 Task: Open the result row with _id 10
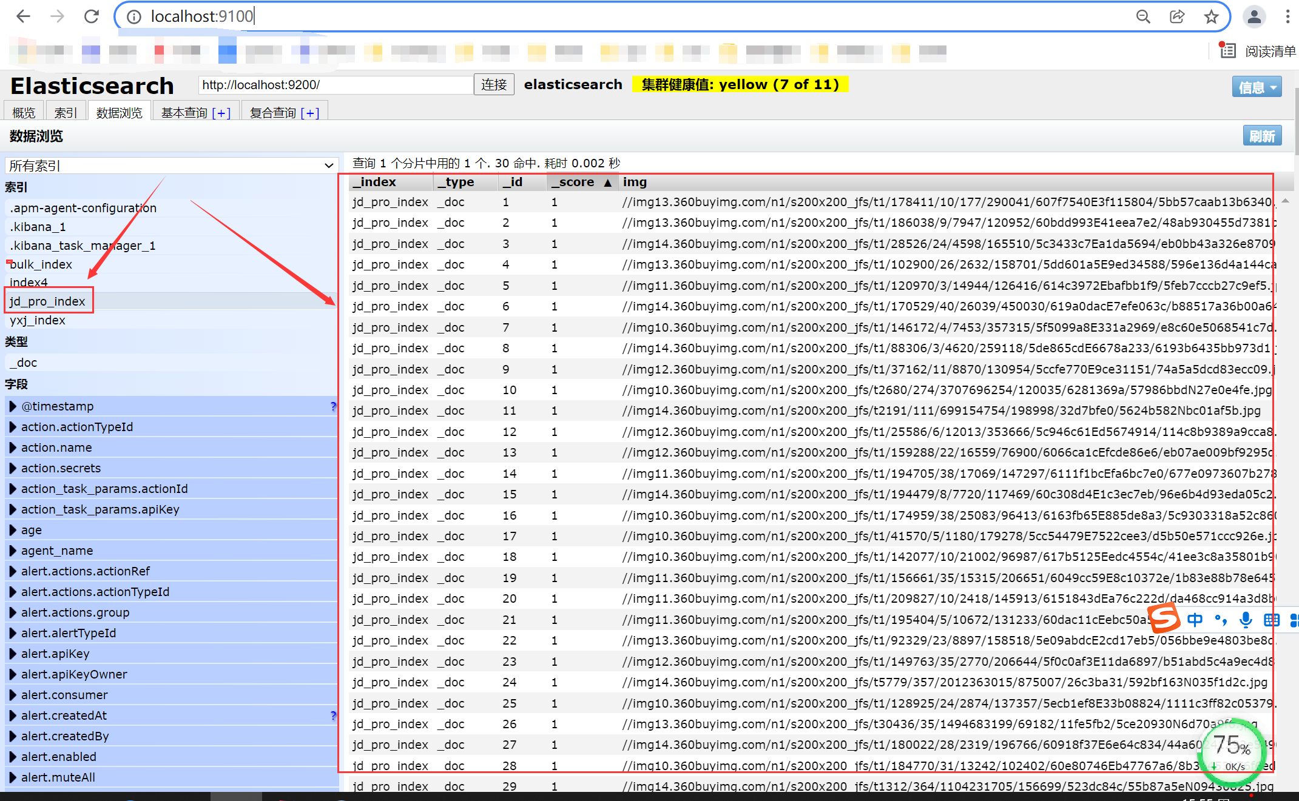811,390
